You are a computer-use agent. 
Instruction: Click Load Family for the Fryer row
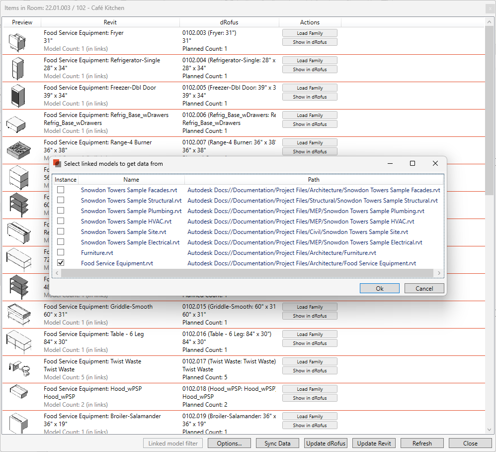pos(310,33)
